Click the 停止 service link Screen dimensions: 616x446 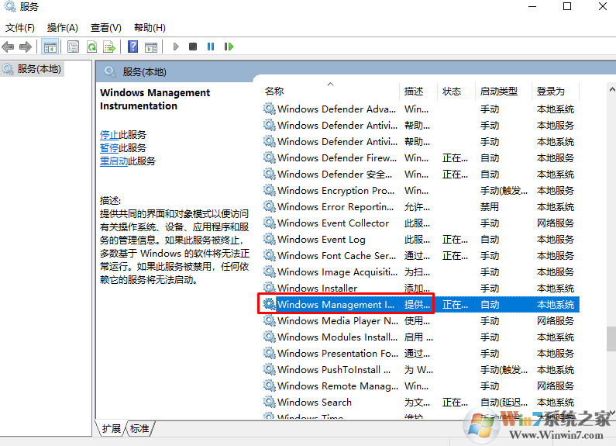pyautogui.click(x=109, y=135)
